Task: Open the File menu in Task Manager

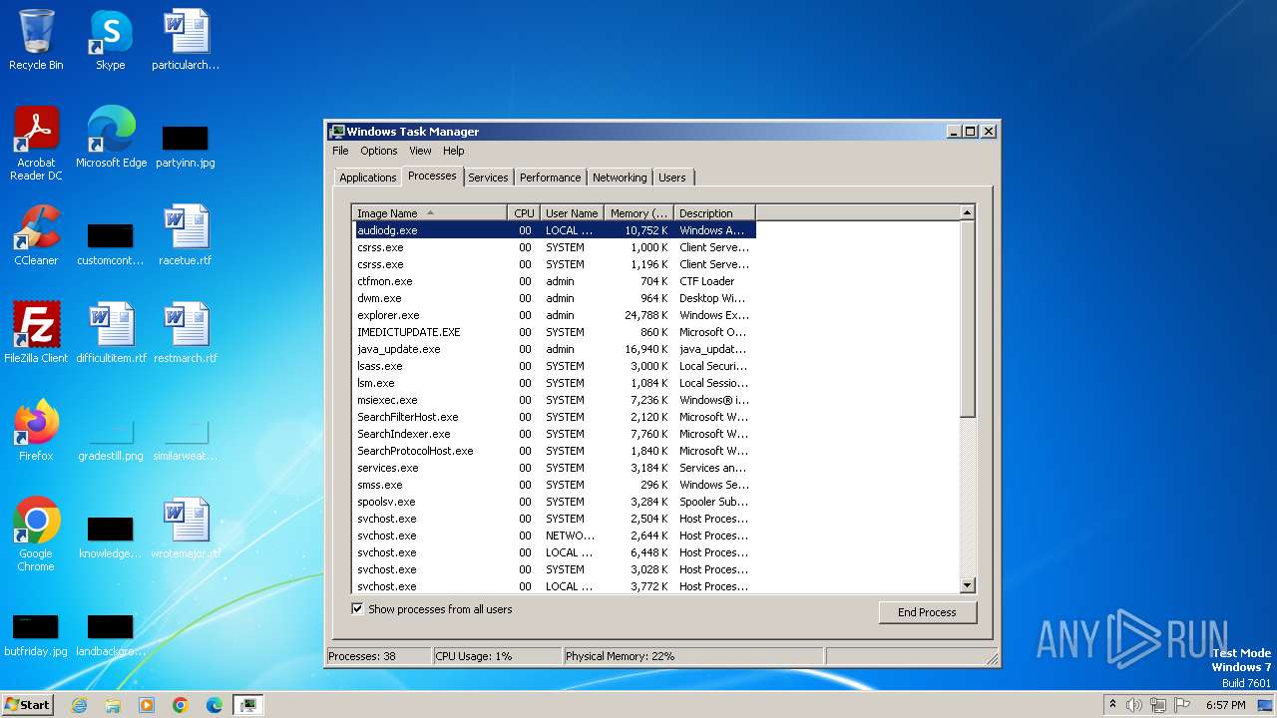Action: click(x=340, y=151)
